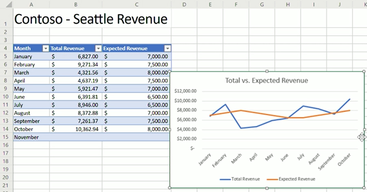367x192 pixels.
Task: Click the October total revenue cell 10,362.94
Action: tap(76, 129)
